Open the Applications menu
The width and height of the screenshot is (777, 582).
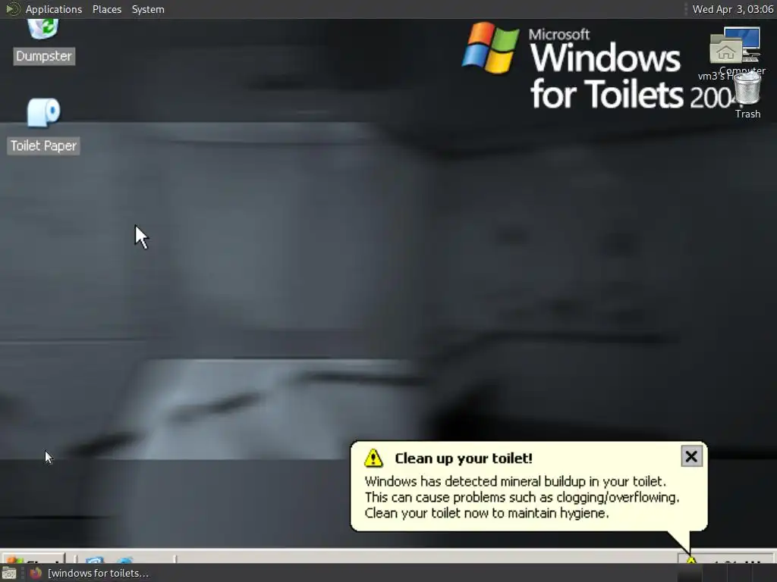54,9
